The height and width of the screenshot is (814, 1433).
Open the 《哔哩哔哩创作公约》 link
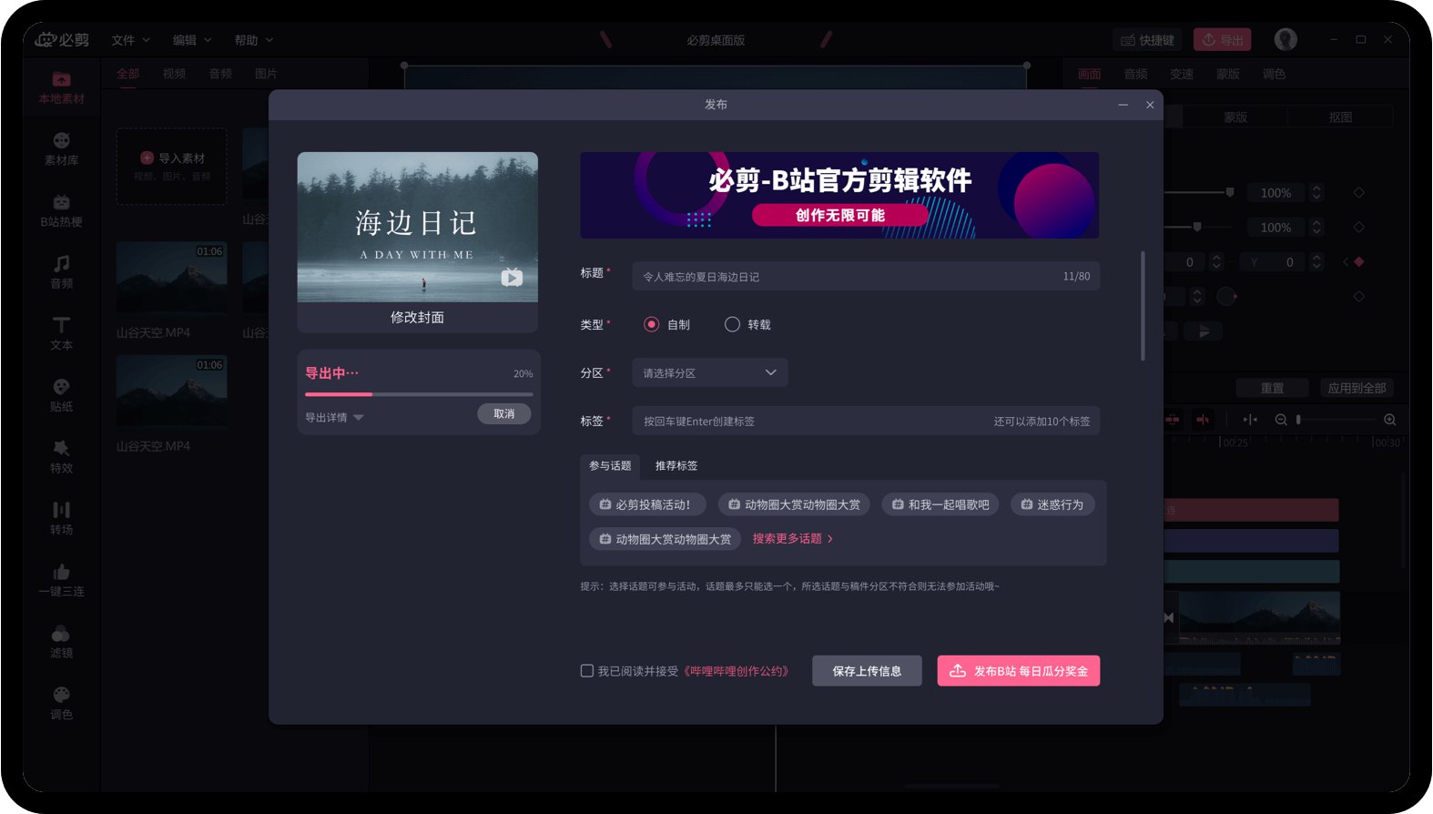coord(737,671)
